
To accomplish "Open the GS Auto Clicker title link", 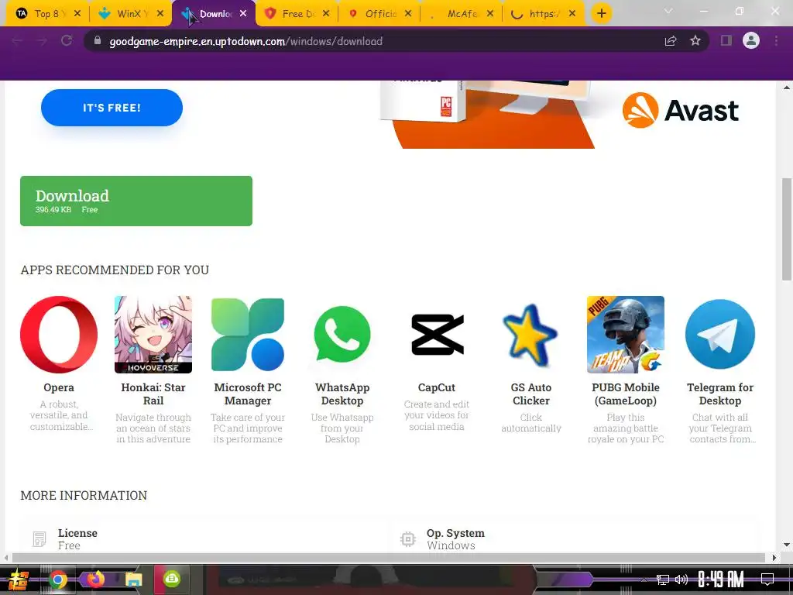I will point(531,394).
